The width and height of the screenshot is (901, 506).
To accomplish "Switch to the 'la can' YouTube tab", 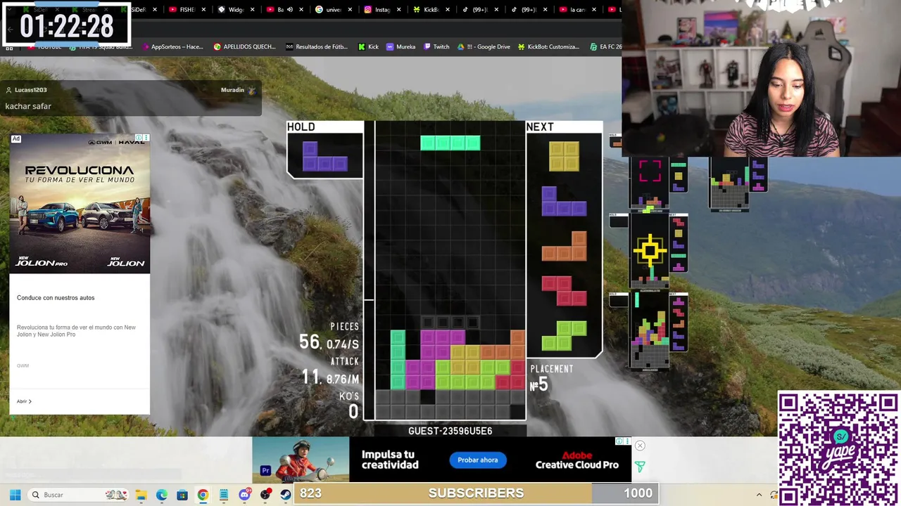I will 577,10.
